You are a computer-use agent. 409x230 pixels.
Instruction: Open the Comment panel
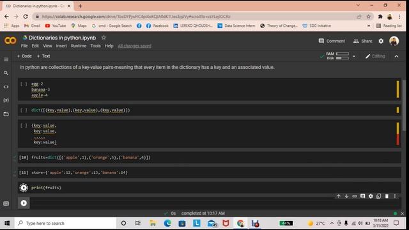click(332, 41)
